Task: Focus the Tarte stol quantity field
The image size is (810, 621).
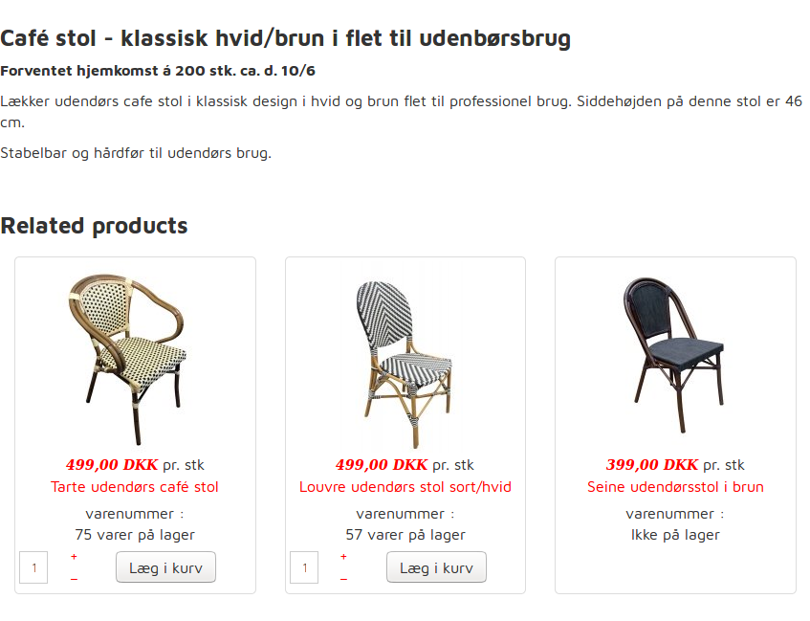Action: pyautogui.click(x=33, y=567)
